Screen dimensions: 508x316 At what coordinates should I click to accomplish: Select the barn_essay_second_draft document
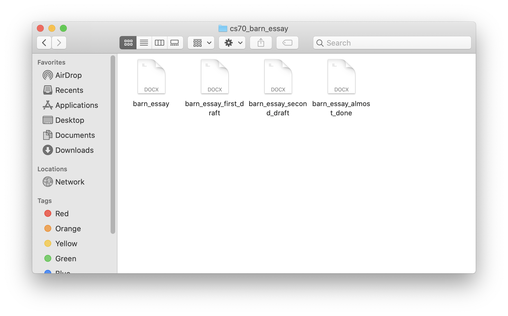click(x=278, y=76)
